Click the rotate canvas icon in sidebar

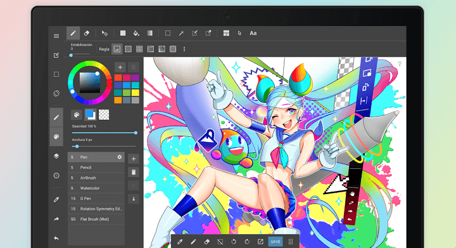(x=56, y=93)
